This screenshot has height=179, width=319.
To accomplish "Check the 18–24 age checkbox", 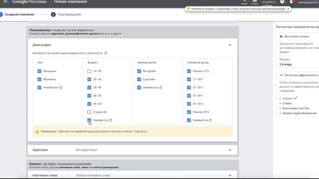I will pos(89,71).
